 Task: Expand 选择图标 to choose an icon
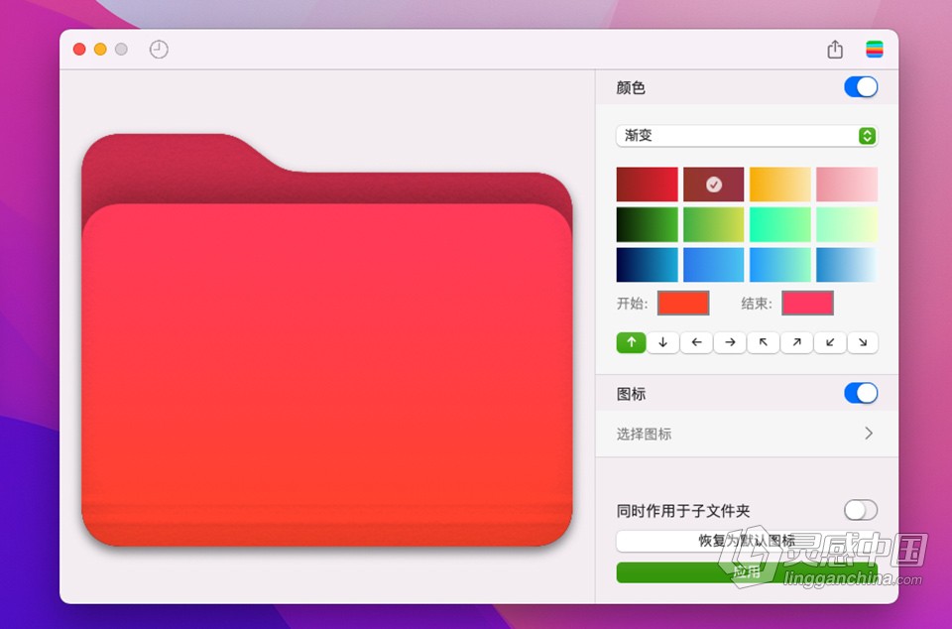(747, 434)
